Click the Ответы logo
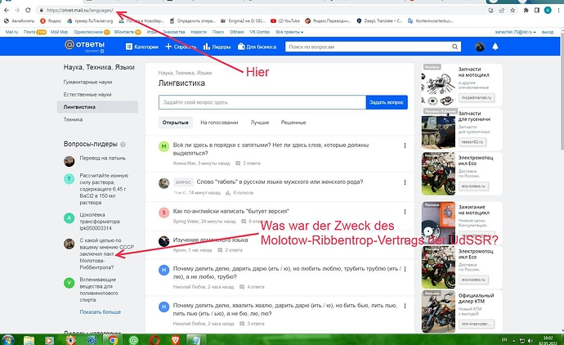 point(85,46)
